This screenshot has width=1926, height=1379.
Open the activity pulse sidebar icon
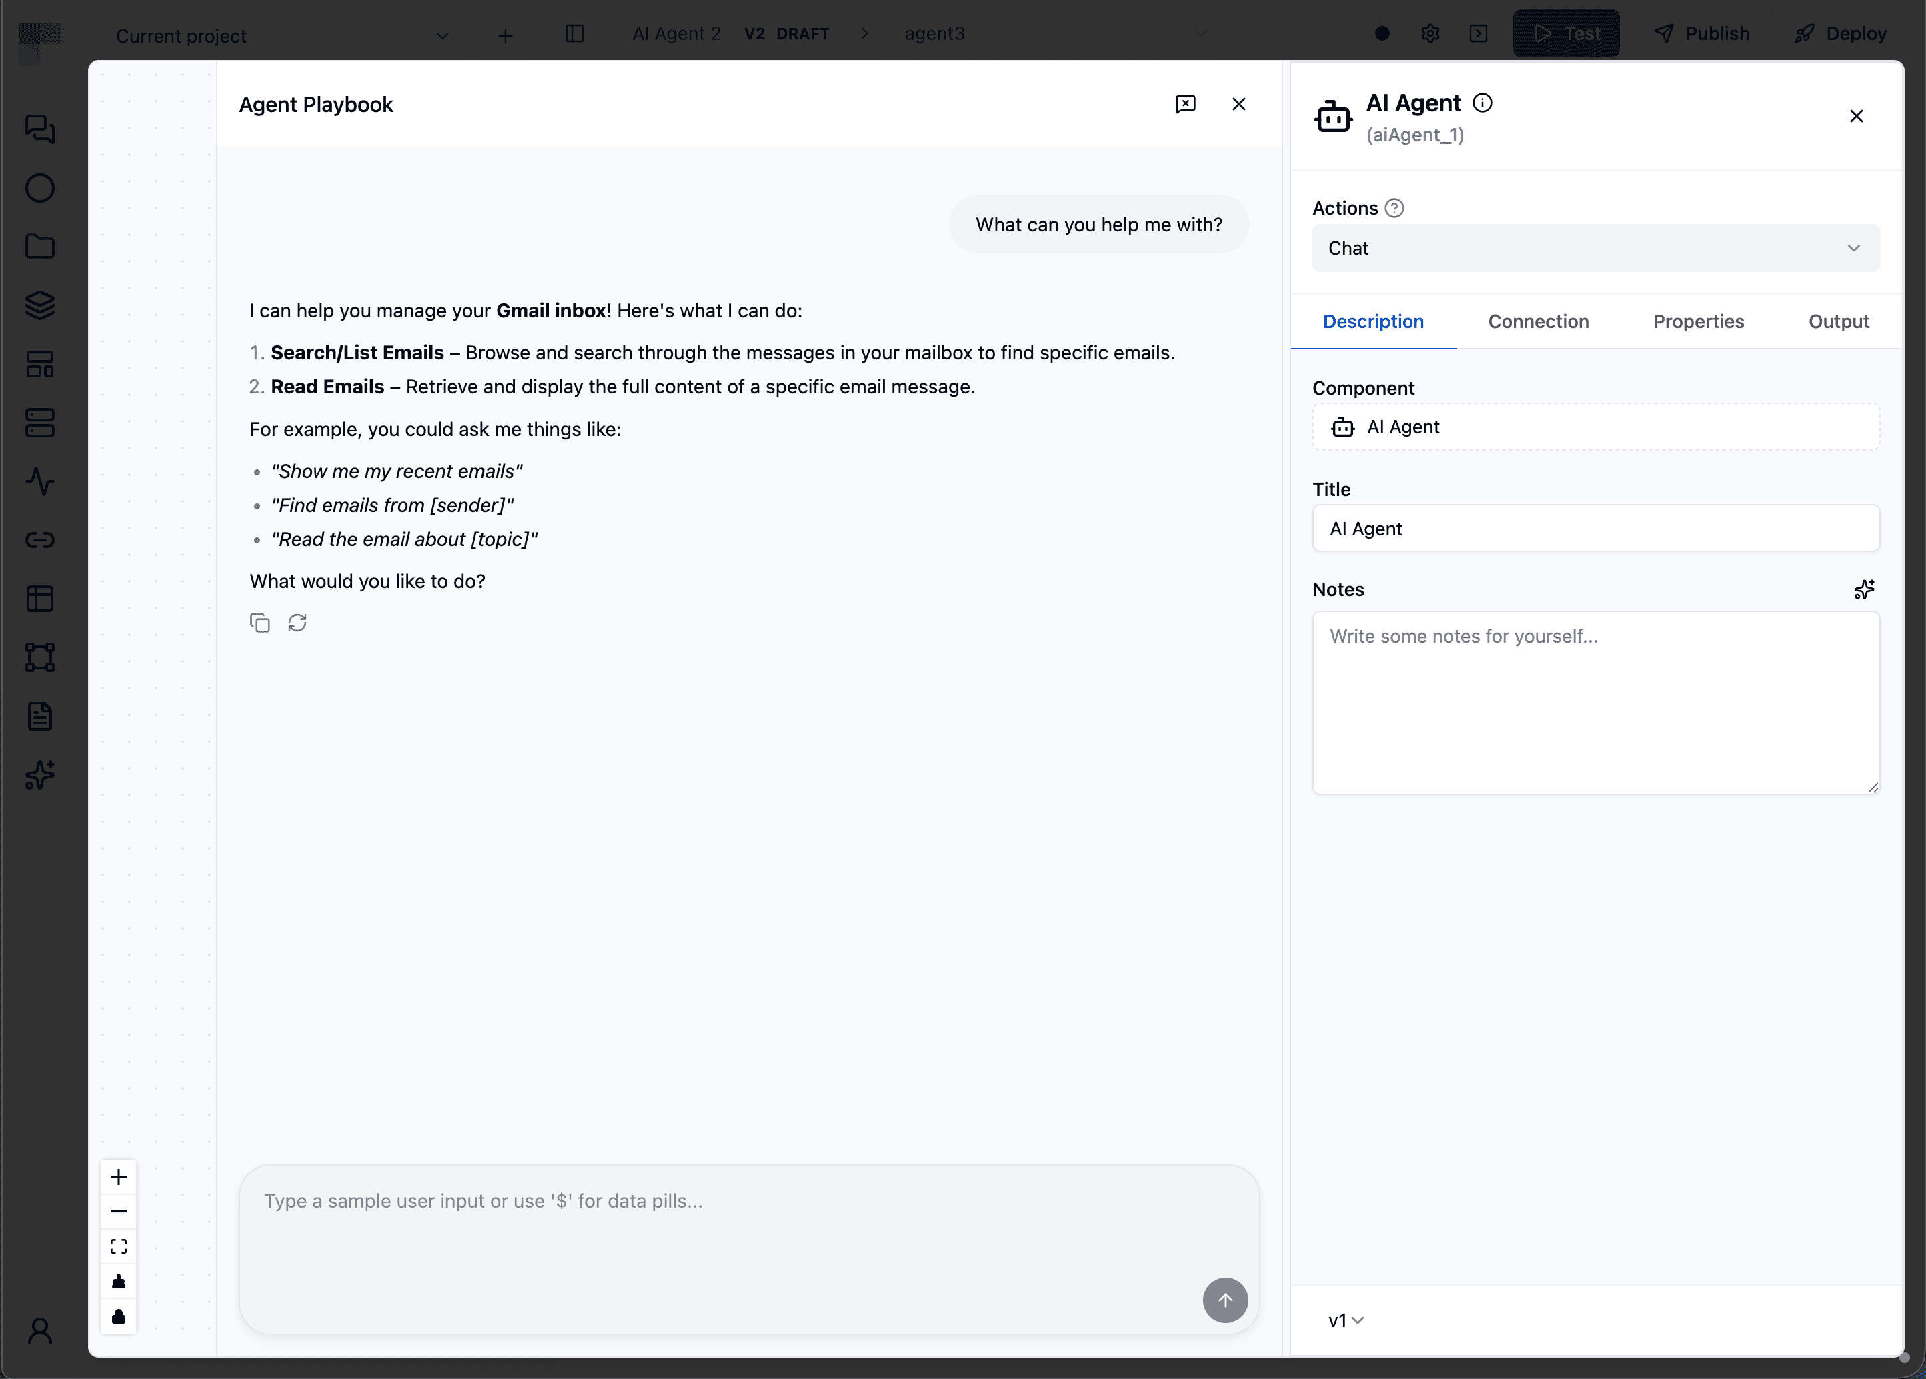coord(40,481)
